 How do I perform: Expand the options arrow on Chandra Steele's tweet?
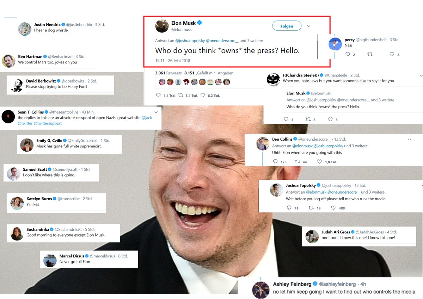421,75
